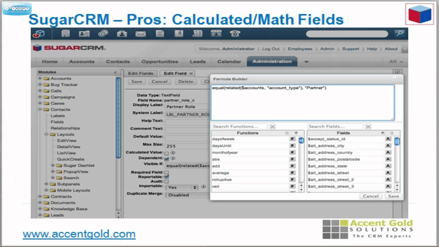The width and height of the screenshot is (439, 247).
Task: Clear the Search Functions box with X
Action: tap(272, 127)
